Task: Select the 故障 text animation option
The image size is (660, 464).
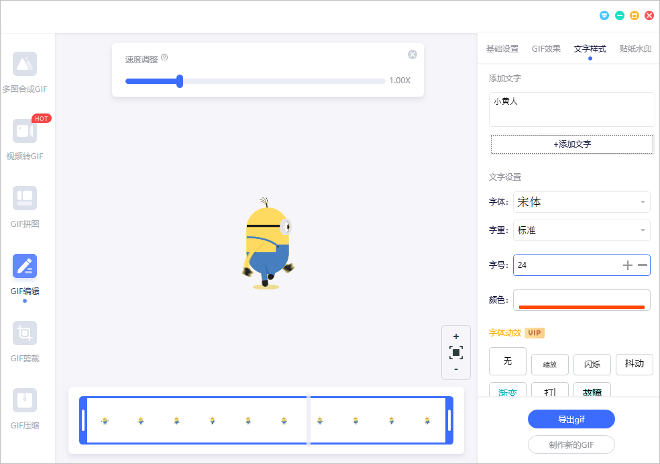Action: point(592,390)
